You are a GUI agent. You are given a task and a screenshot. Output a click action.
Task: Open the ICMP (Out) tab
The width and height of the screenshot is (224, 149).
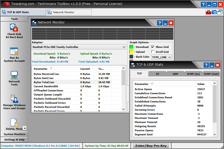click(211, 74)
